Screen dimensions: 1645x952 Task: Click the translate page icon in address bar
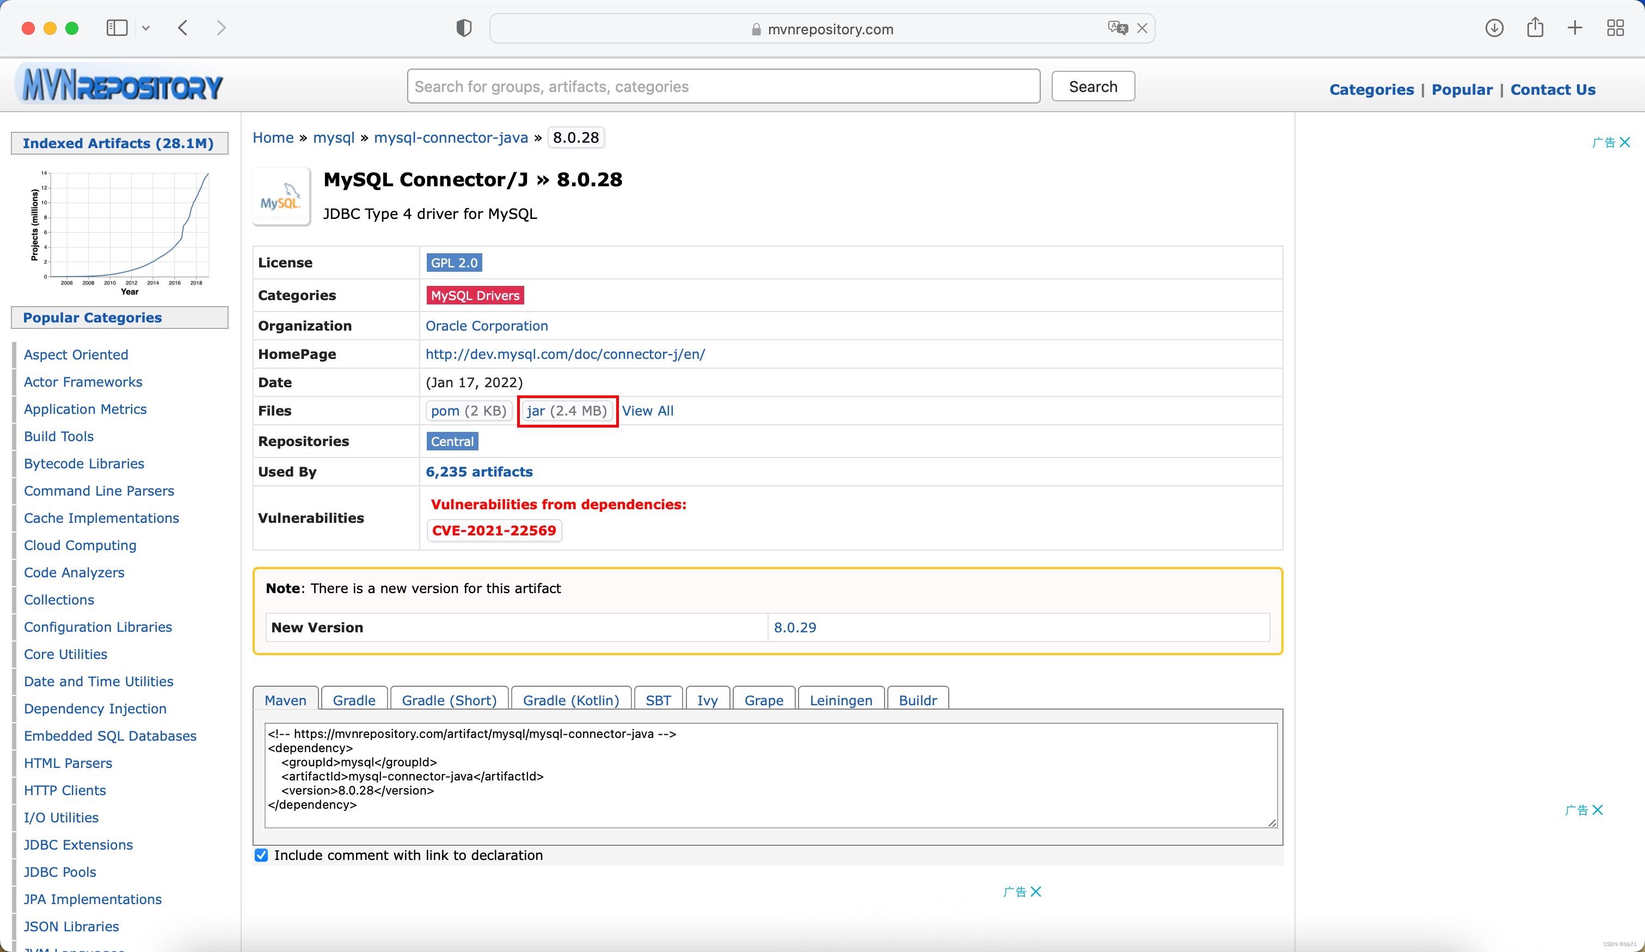click(x=1117, y=28)
